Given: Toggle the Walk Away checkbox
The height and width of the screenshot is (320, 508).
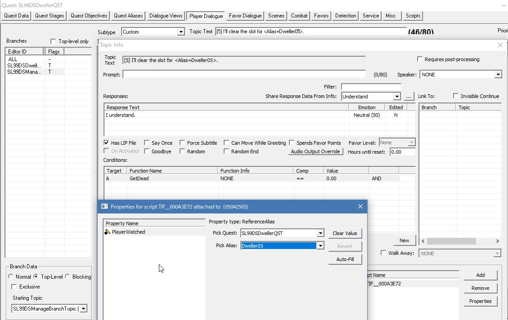Looking at the screenshot, I should pyautogui.click(x=384, y=253).
